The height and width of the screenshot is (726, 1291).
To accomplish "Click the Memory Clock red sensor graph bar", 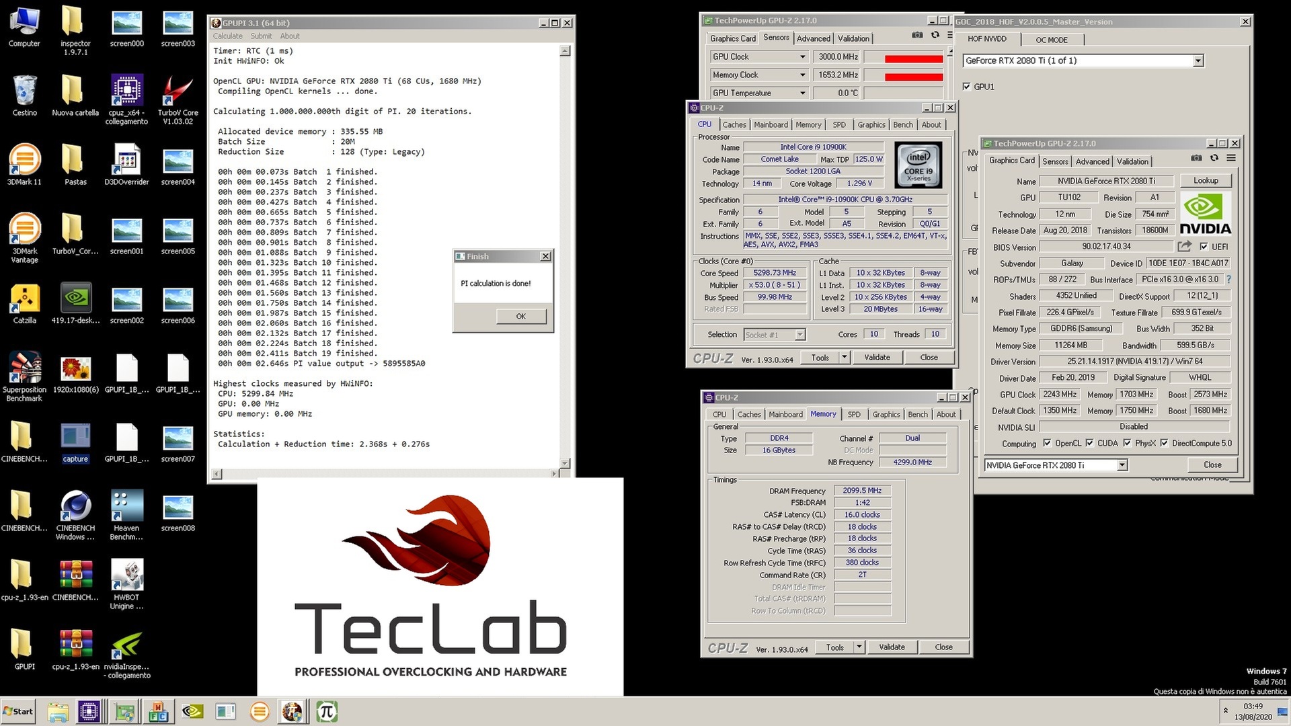I will [x=914, y=77].
